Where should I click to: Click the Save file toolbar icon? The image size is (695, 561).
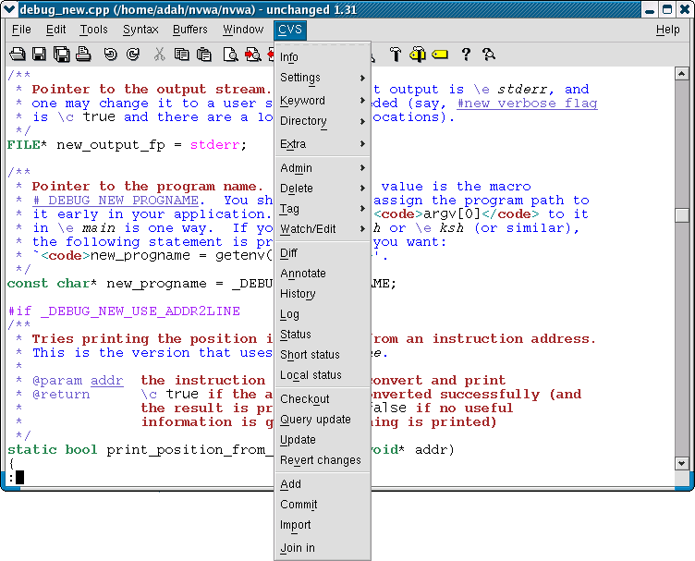pyautogui.click(x=40, y=55)
